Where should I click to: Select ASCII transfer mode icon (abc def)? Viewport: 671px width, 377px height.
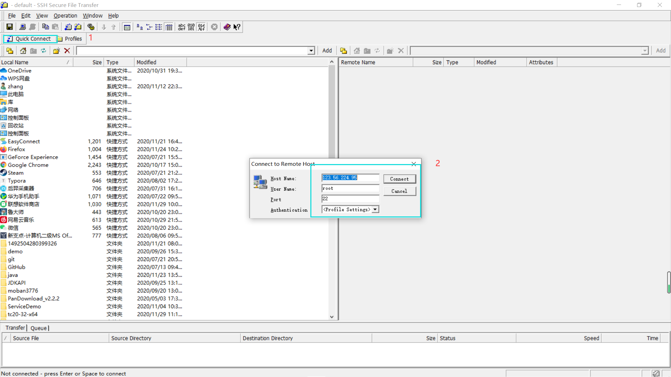[181, 27]
